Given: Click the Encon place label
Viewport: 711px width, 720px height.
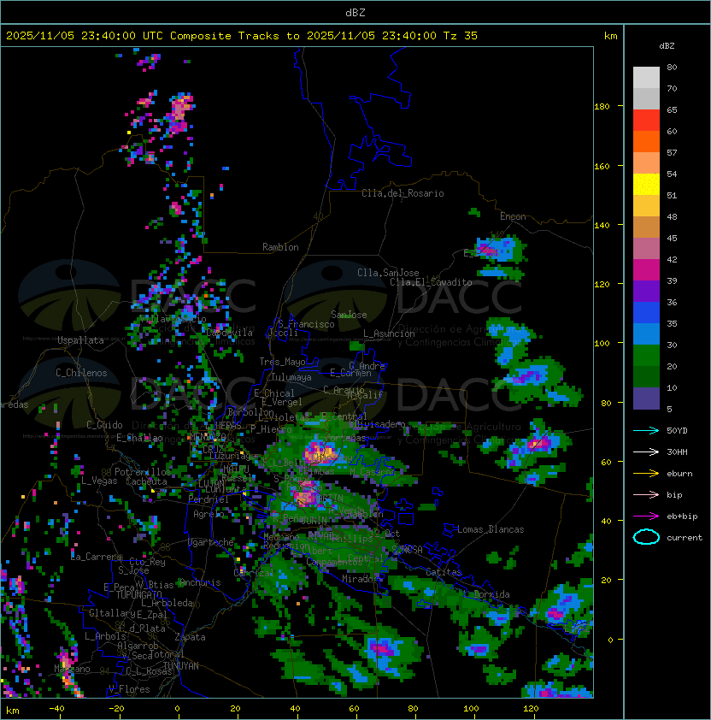Looking at the screenshot, I should (x=513, y=216).
